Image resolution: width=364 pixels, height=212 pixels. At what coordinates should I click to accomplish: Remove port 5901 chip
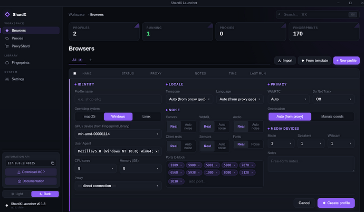point(217,165)
